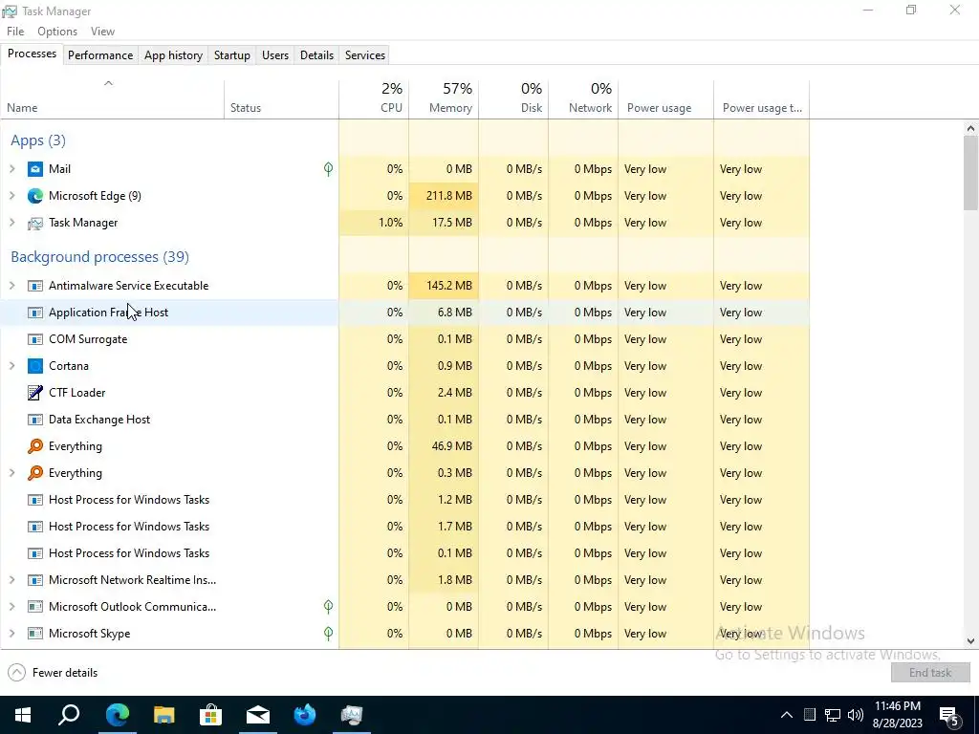Open the Windows Start menu

pos(23,715)
